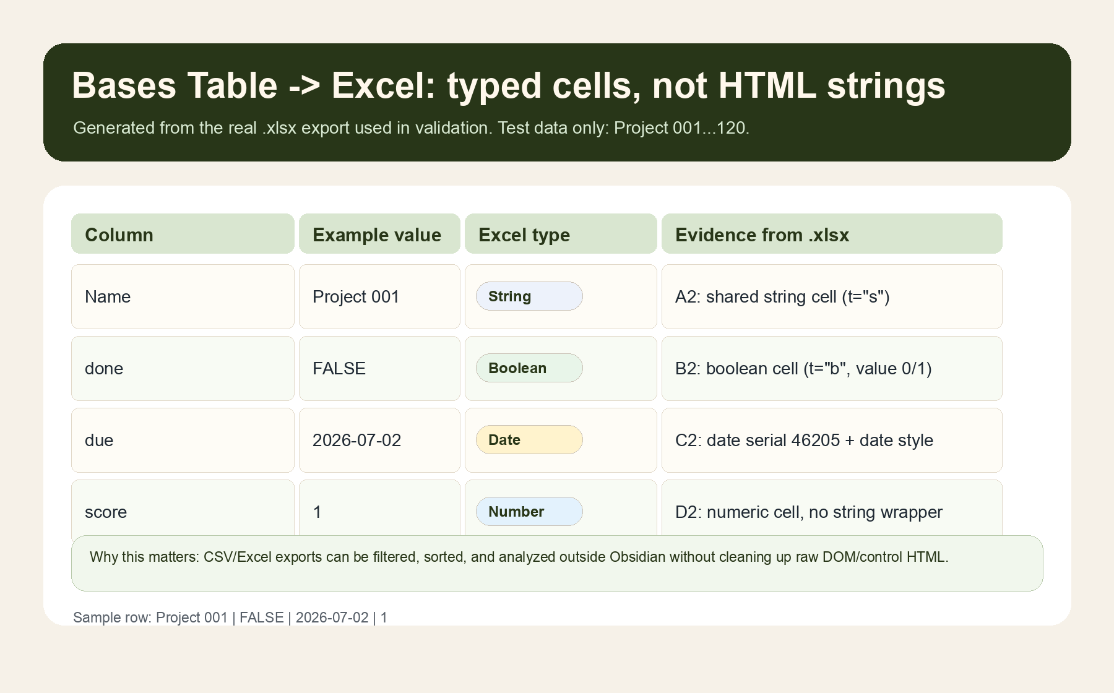Click the '2026-07-02' example value cell
Viewport: 1114px width, 693px height.
(x=379, y=441)
